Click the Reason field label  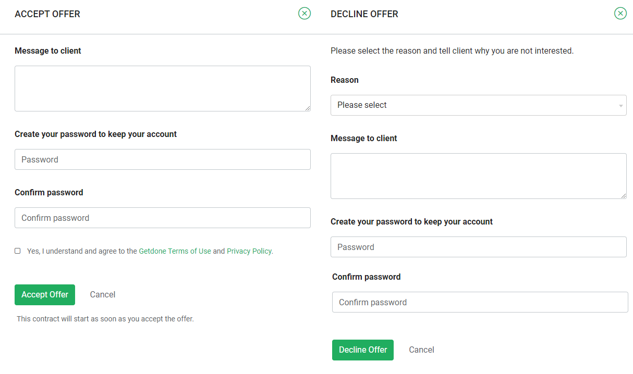click(345, 80)
